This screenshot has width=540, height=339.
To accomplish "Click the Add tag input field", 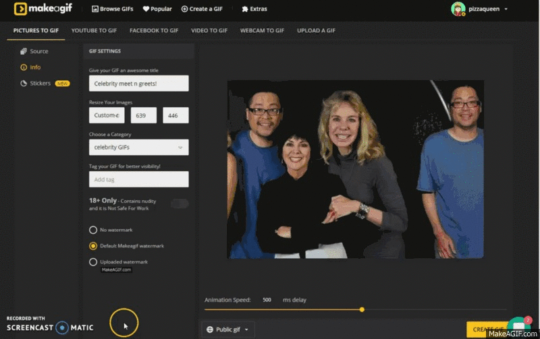I will click(x=138, y=179).
